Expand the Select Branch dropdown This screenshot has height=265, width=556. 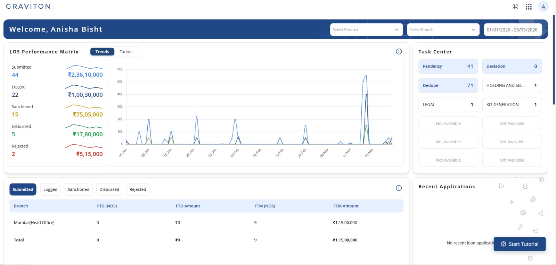click(443, 30)
